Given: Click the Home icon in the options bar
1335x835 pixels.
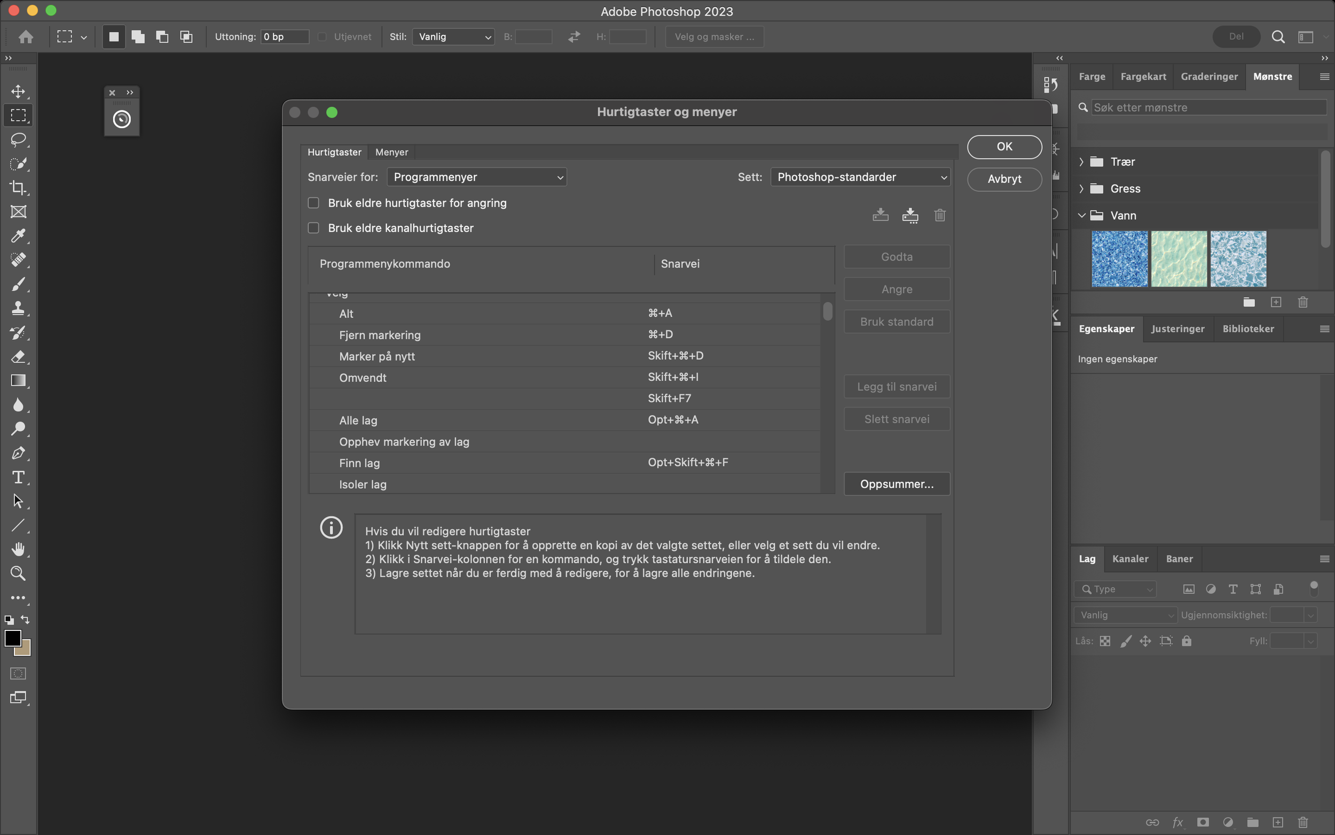Looking at the screenshot, I should [x=26, y=36].
